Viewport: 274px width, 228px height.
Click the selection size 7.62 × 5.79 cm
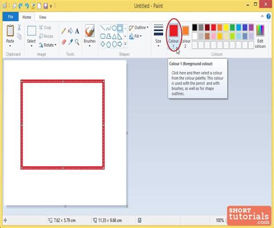pos(65,220)
